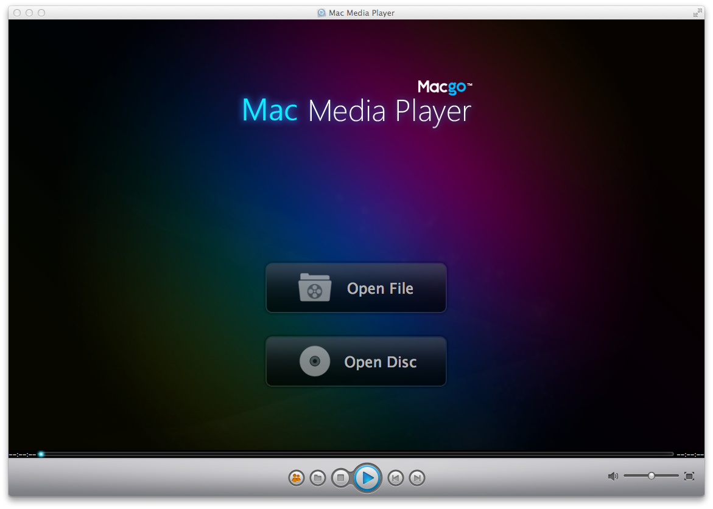
Task: Stop playback using the Stop button
Action: point(340,477)
